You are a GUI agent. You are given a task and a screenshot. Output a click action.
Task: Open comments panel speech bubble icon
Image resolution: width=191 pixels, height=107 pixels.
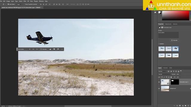tap(155, 12)
